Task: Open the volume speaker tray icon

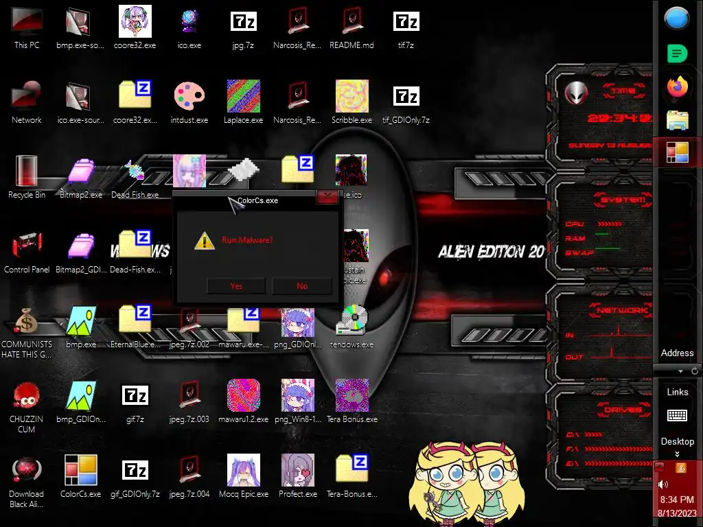Action: tap(662, 484)
